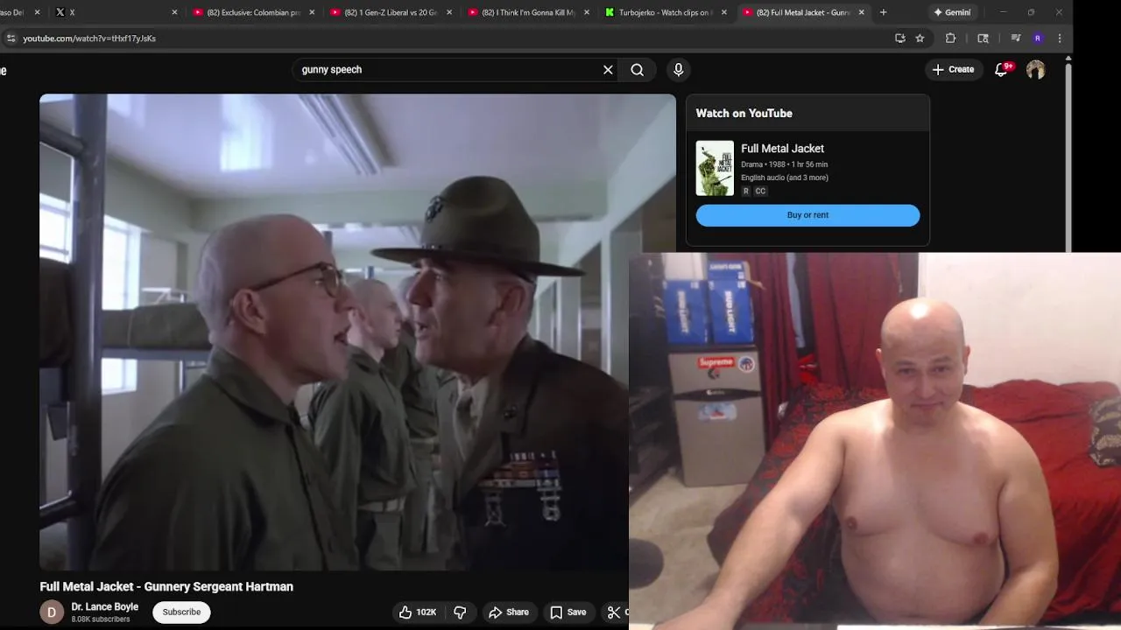The width and height of the screenshot is (1121, 630).
Task: Open the YouTube Create menu
Action: [x=953, y=70]
